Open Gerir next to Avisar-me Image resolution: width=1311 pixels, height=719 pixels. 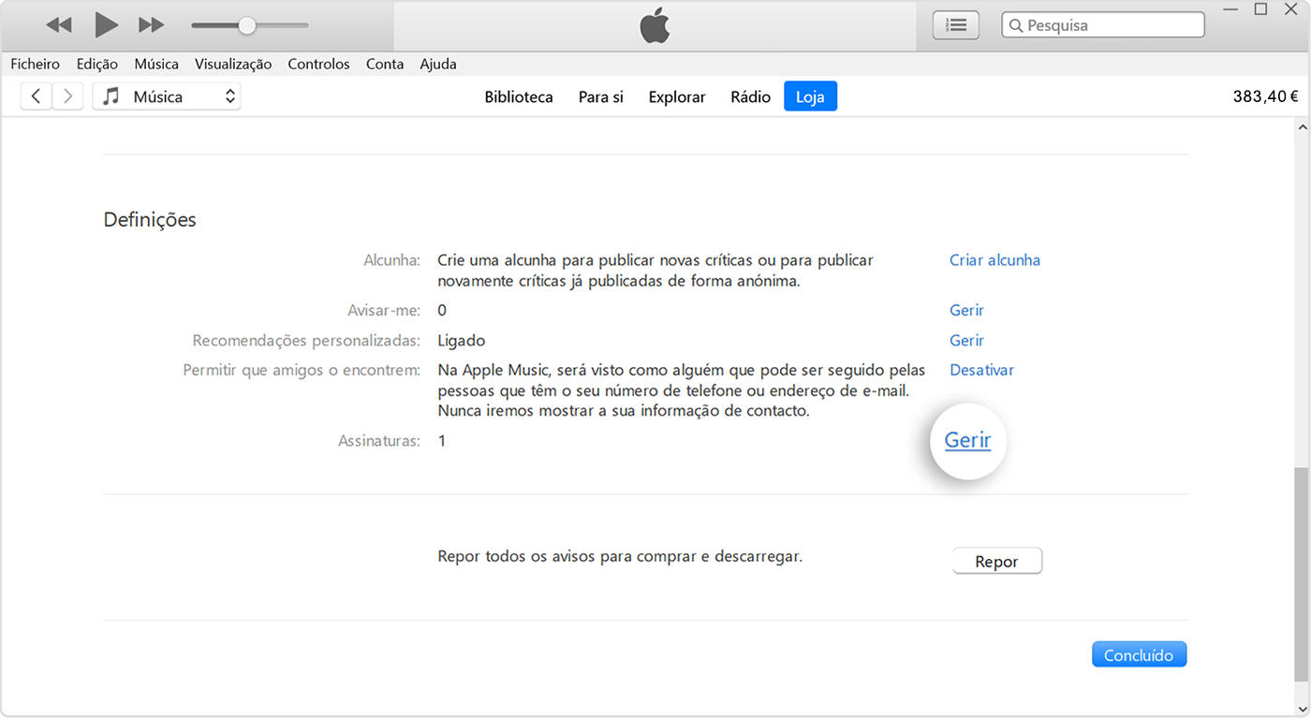click(x=966, y=310)
